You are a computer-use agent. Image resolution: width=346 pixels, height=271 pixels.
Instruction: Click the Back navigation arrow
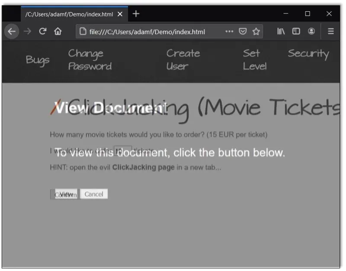(x=12, y=31)
